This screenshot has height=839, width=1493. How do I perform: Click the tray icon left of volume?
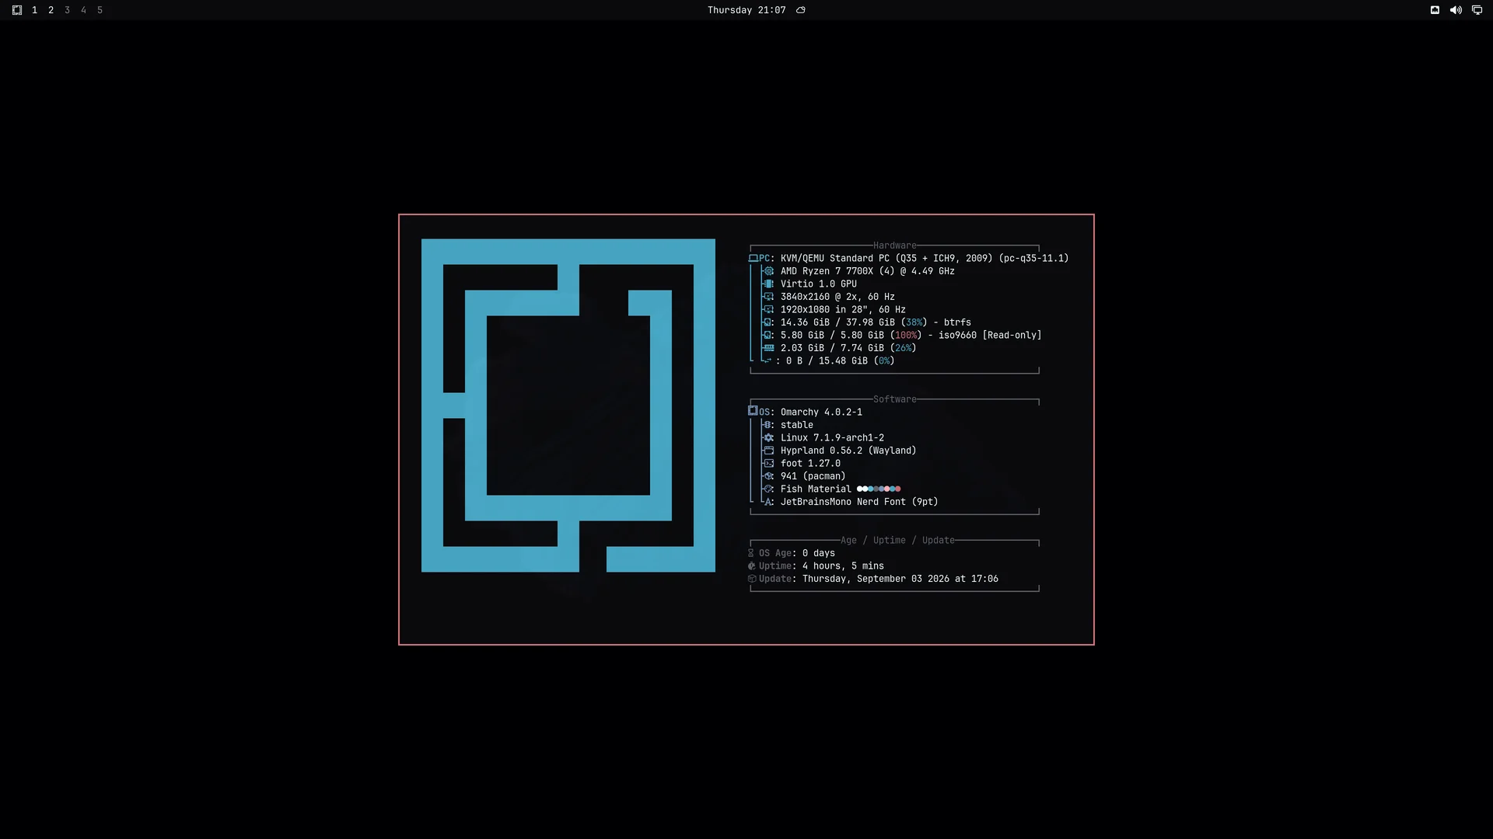1435,10
